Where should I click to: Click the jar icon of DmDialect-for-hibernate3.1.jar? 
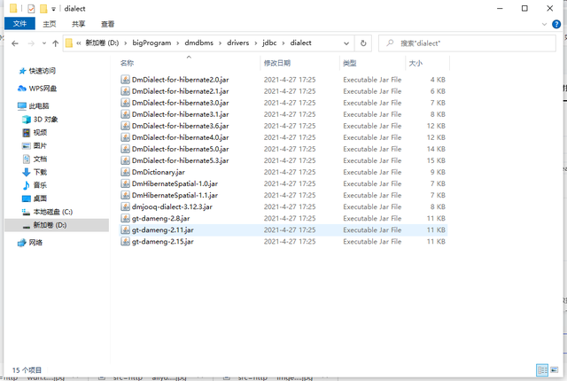(125, 114)
